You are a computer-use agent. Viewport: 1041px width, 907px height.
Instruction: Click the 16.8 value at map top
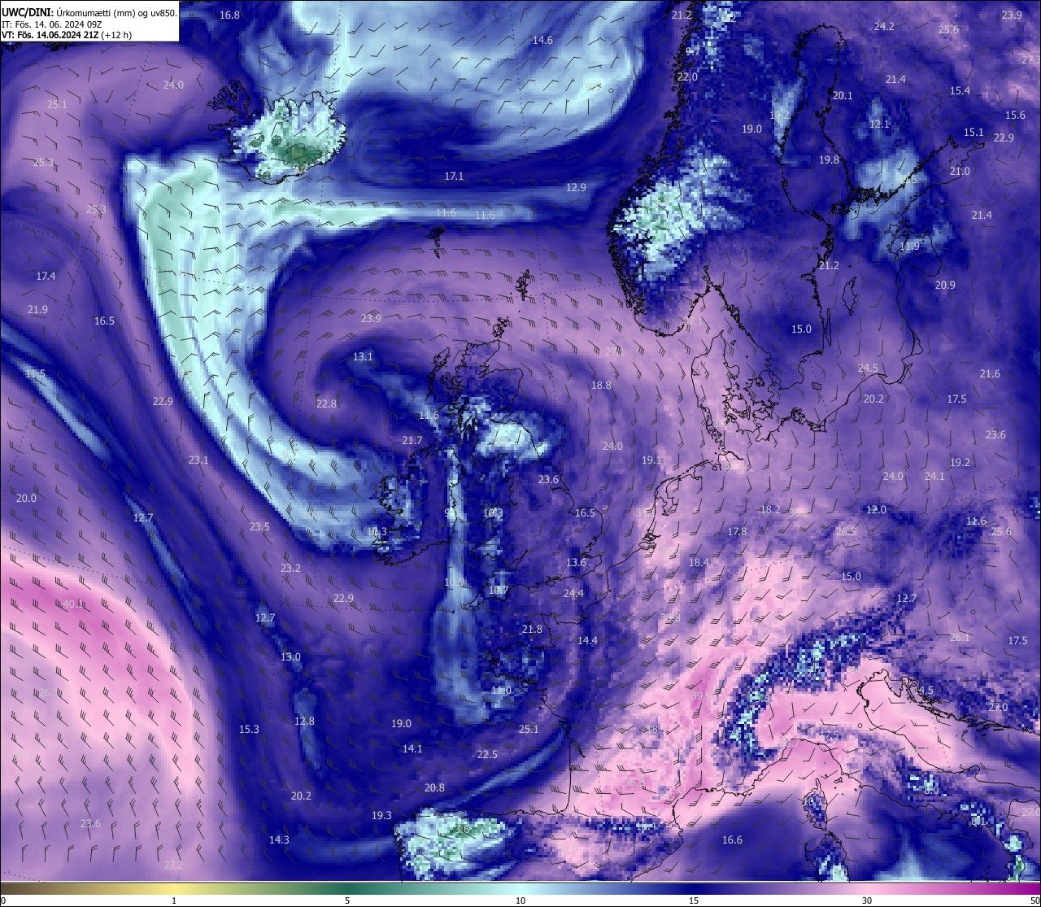click(230, 15)
